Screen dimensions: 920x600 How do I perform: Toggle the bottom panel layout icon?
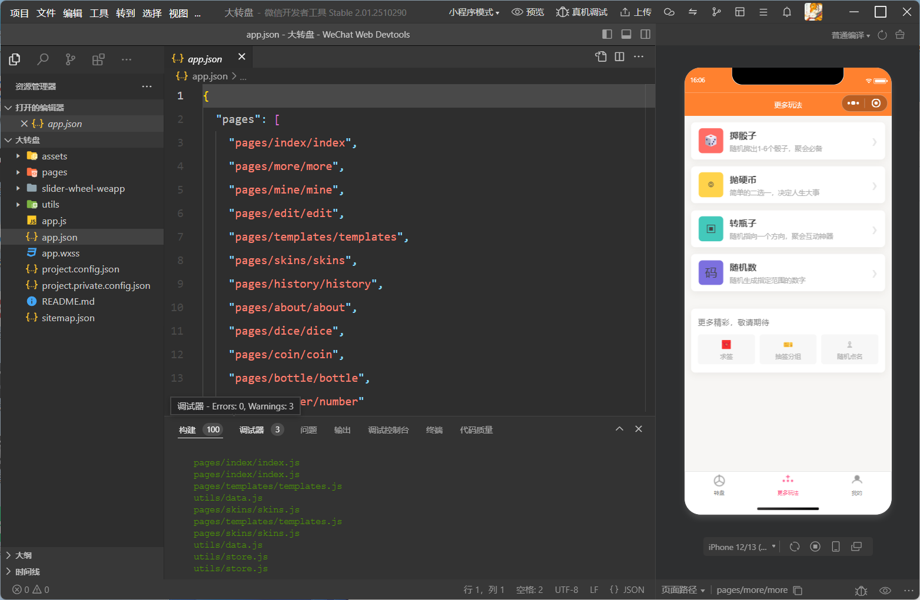(x=626, y=34)
